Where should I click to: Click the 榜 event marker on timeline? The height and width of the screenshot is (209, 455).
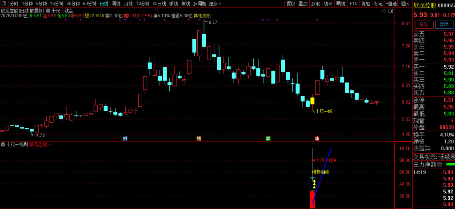point(199,139)
